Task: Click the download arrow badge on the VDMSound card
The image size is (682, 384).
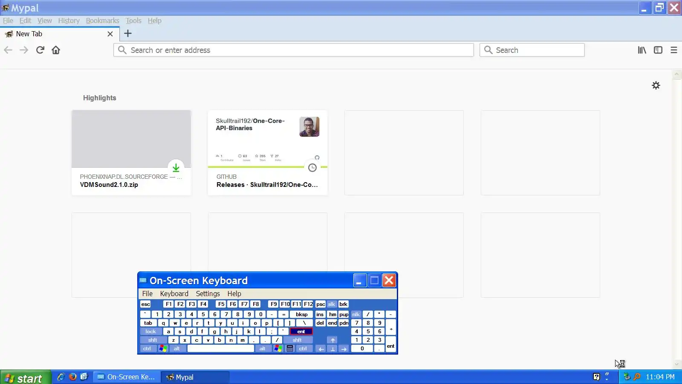Action: [x=176, y=168]
